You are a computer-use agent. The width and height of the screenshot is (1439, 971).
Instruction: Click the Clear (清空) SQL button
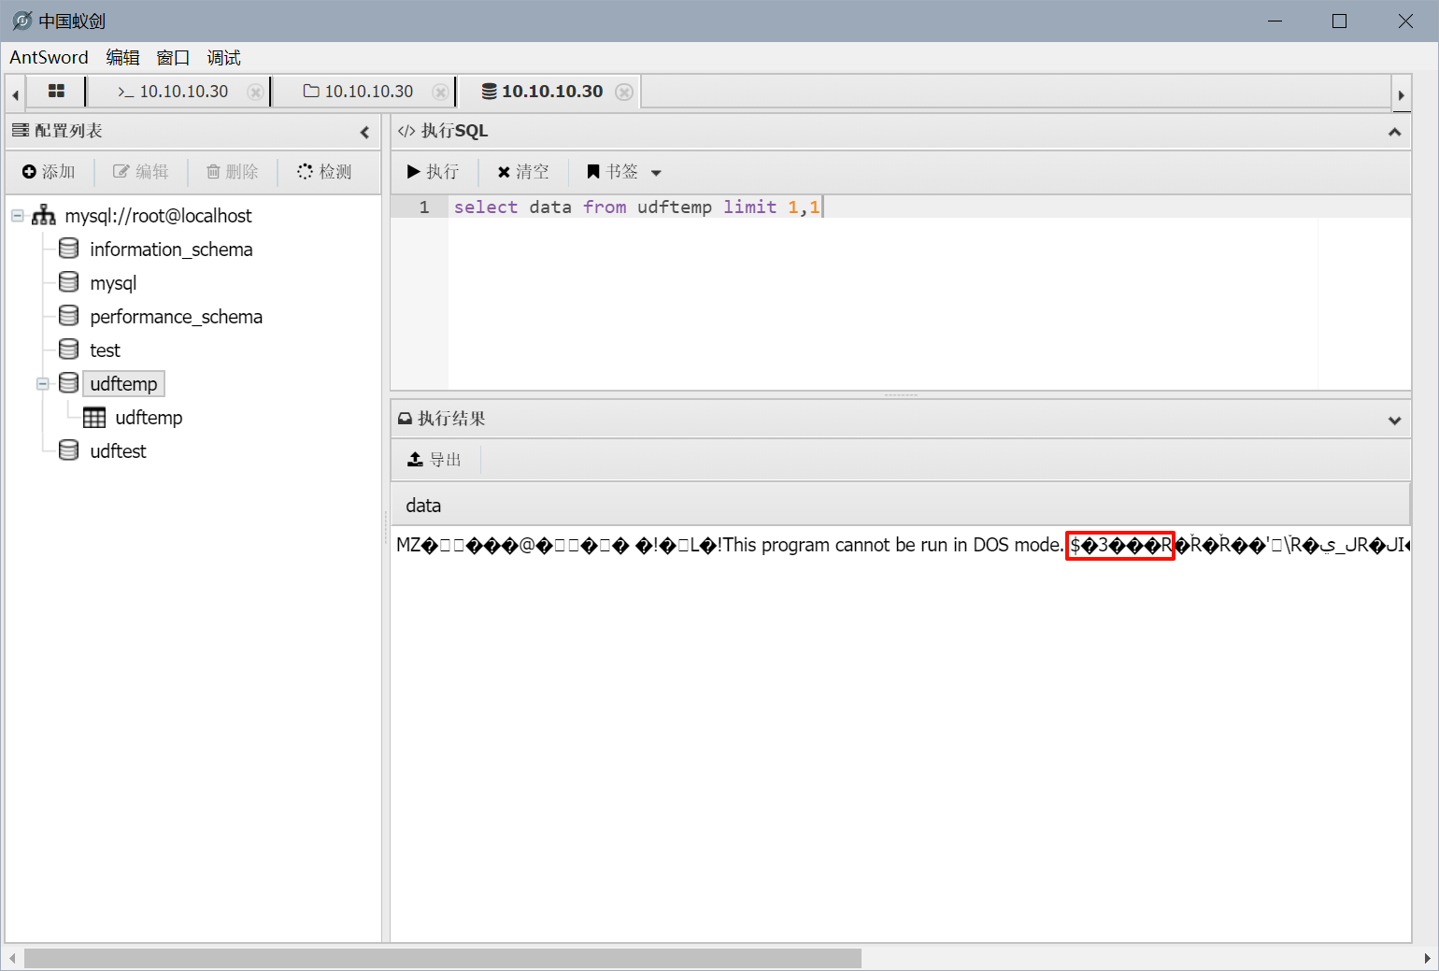click(523, 172)
